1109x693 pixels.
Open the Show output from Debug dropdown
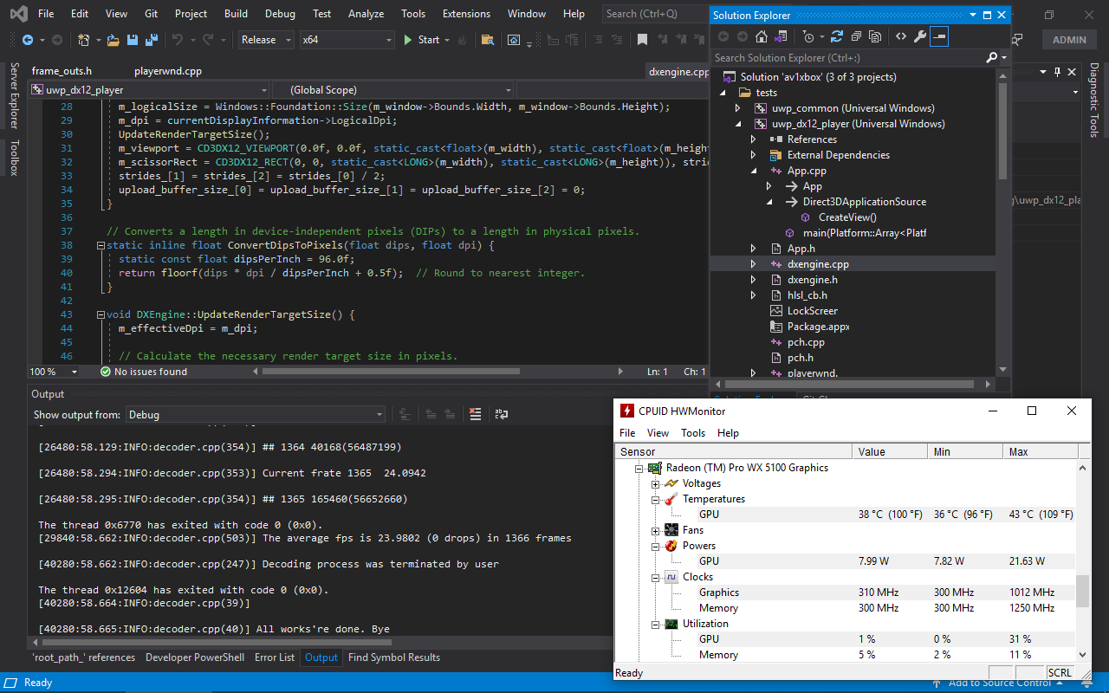pyautogui.click(x=256, y=414)
